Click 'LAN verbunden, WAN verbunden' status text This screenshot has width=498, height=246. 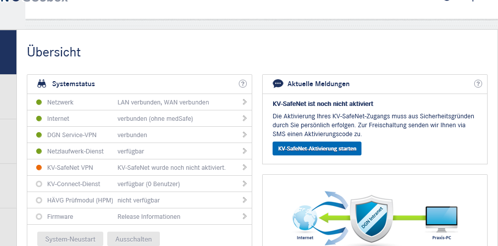pyautogui.click(x=163, y=102)
